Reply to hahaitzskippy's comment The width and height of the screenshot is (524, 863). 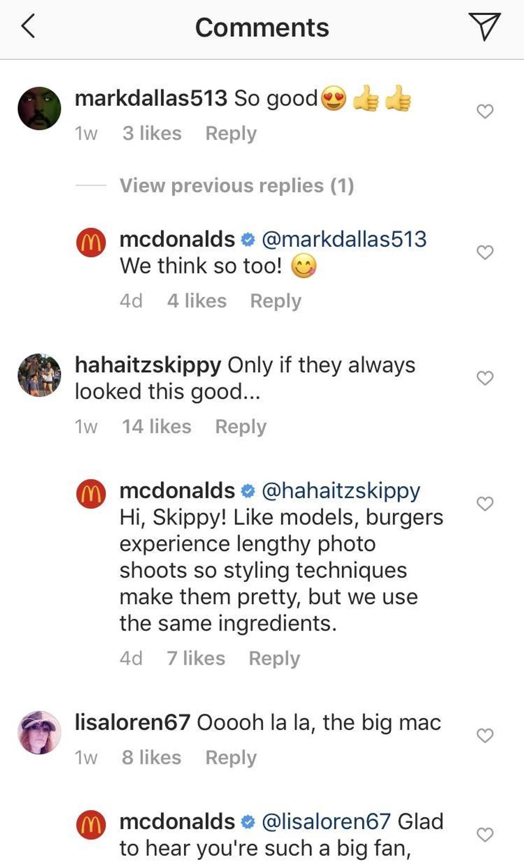click(241, 426)
